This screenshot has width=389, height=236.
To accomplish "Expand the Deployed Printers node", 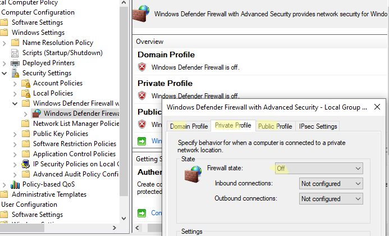I will [4, 63].
